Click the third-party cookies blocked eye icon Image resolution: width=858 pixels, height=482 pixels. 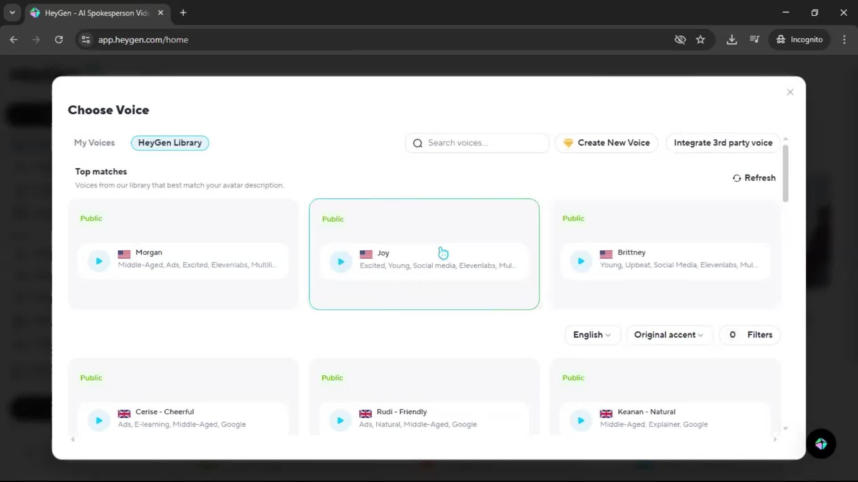[x=680, y=39]
